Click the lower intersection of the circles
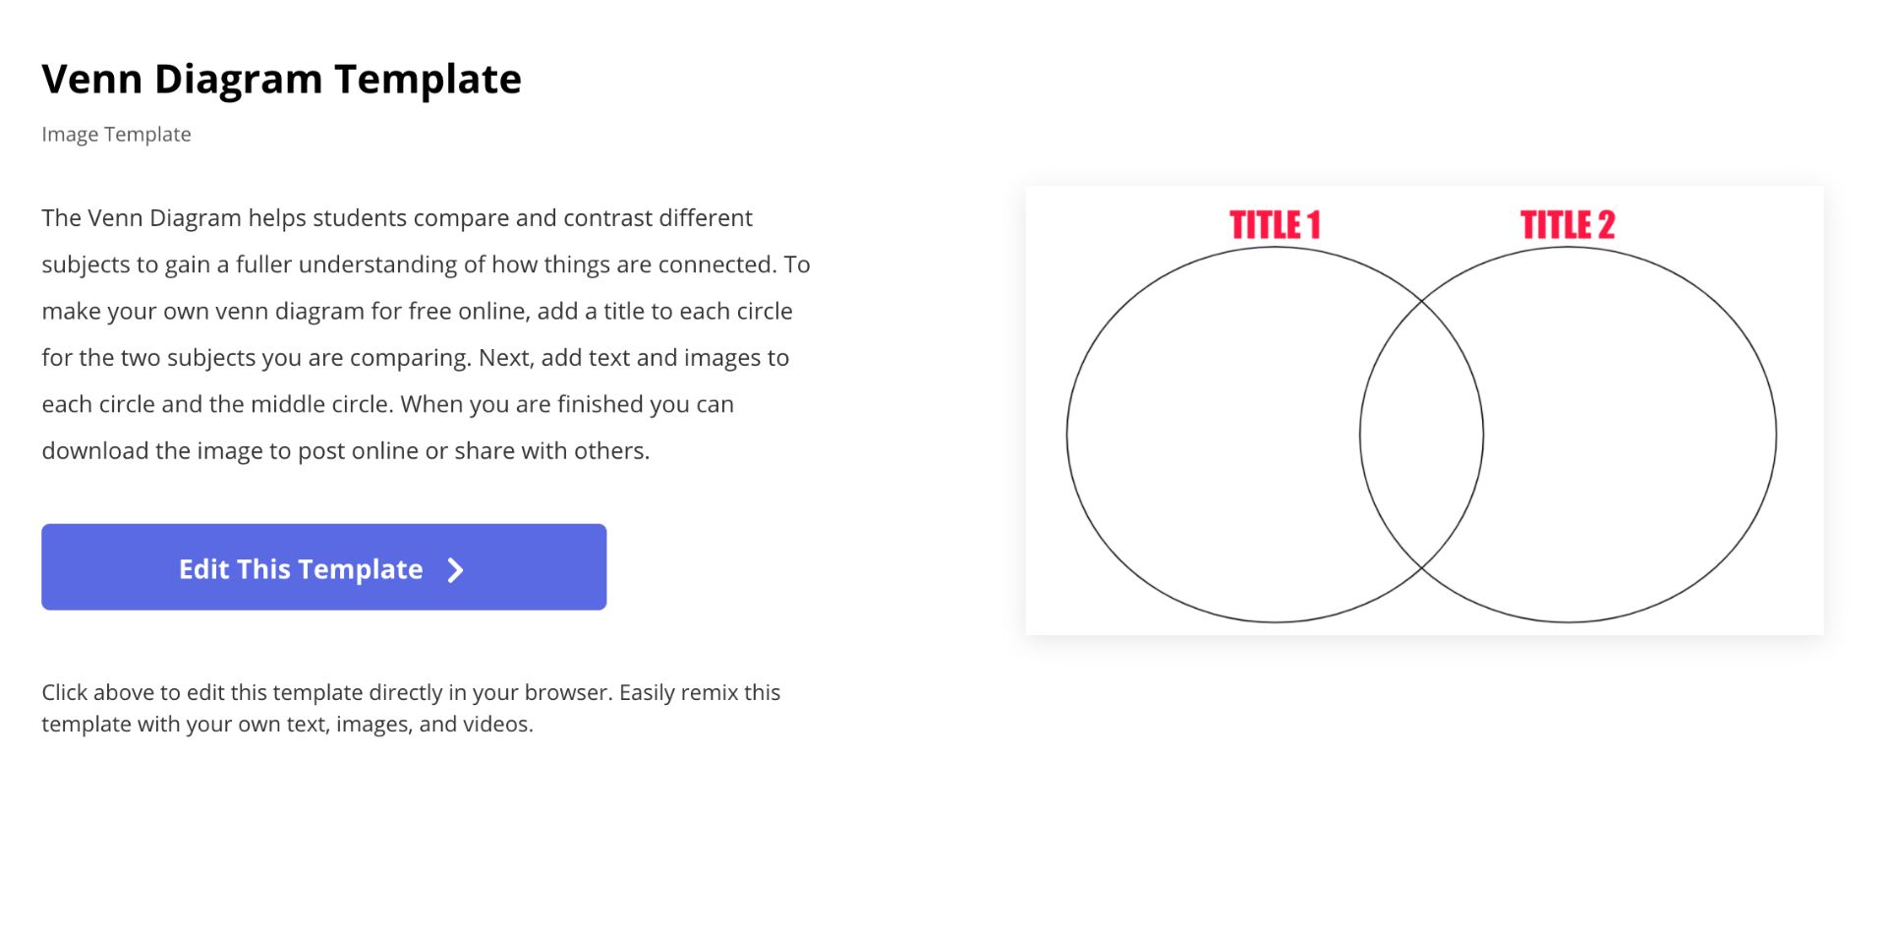The height and width of the screenshot is (936, 1887). tap(1422, 568)
